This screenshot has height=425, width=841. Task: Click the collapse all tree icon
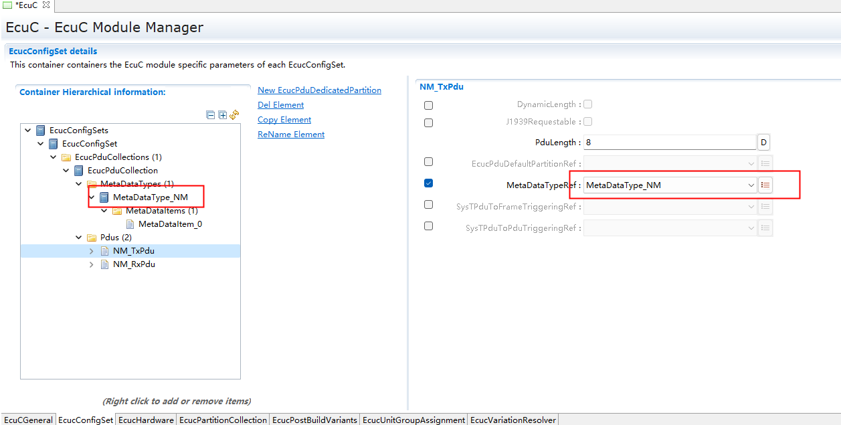tap(211, 115)
